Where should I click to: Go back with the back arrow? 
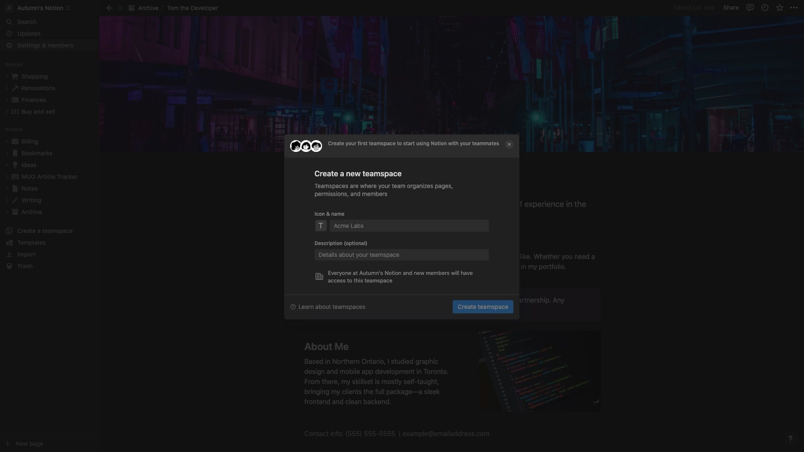(x=109, y=8)
